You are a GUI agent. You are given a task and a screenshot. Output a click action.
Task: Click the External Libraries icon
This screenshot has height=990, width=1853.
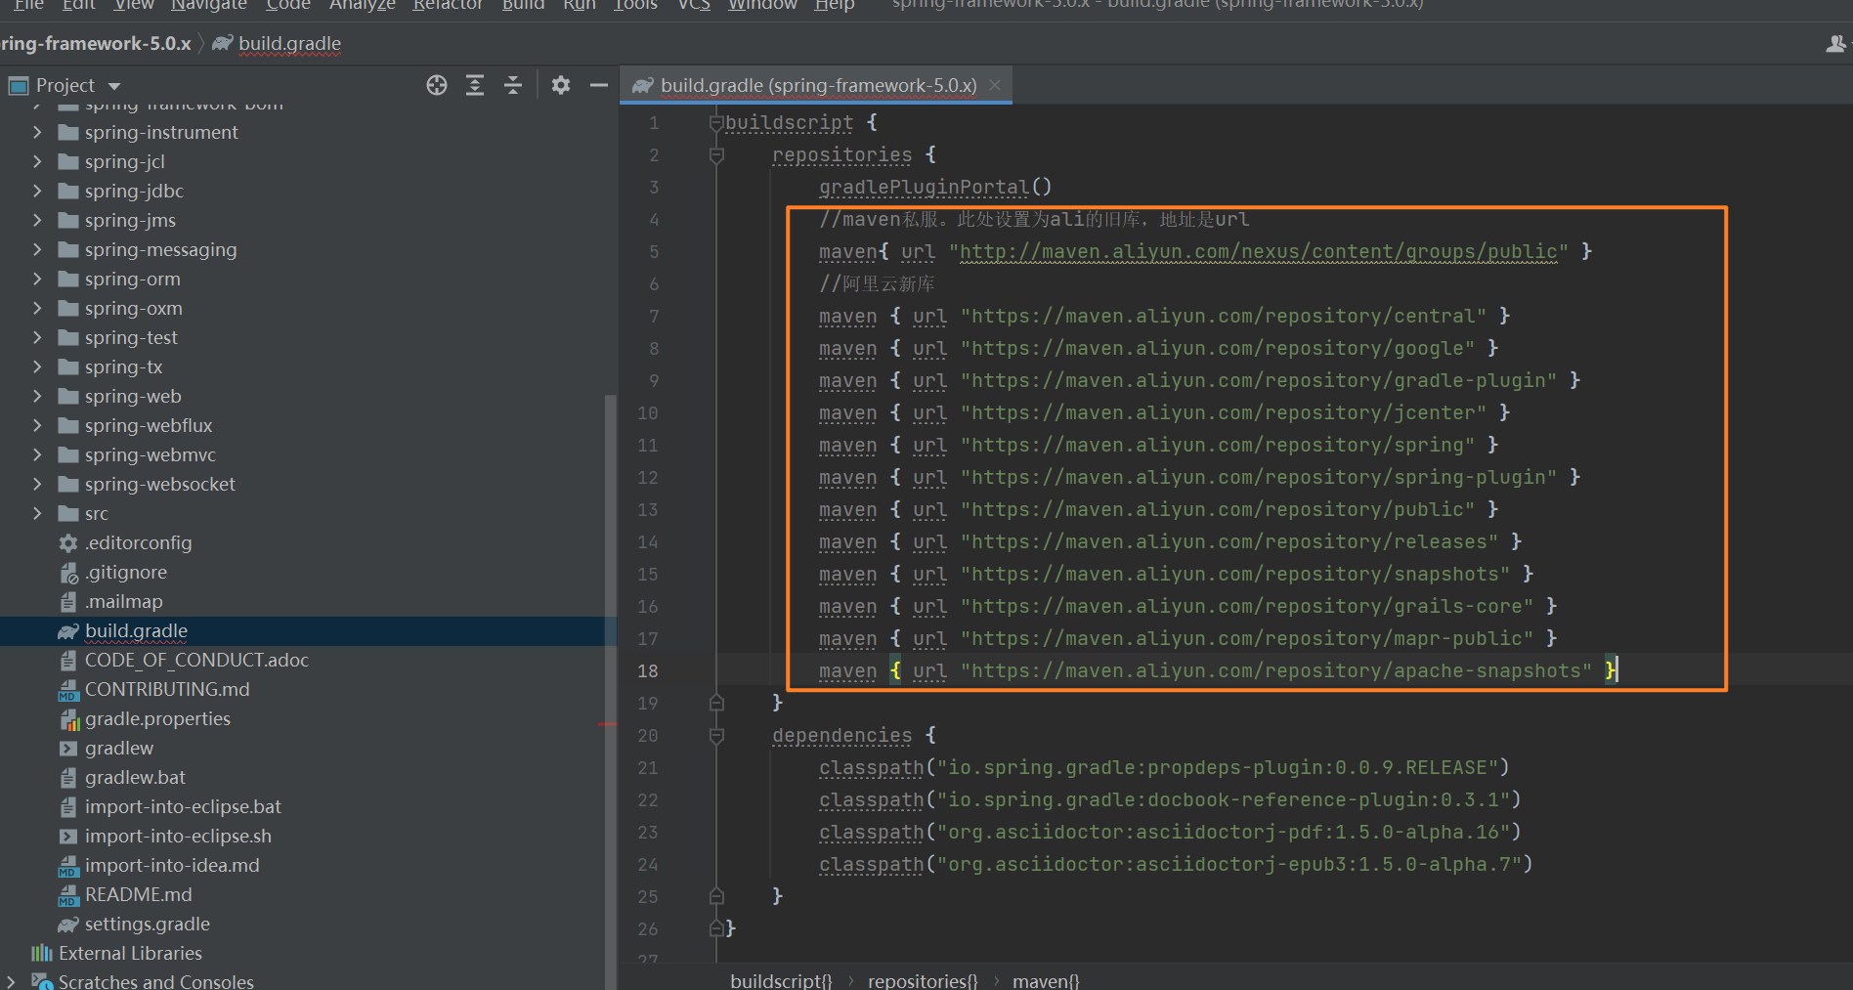(41, 953)
